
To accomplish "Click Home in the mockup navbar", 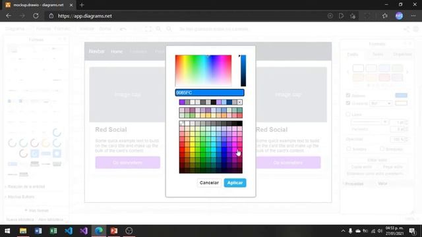I will coord(117,51).
